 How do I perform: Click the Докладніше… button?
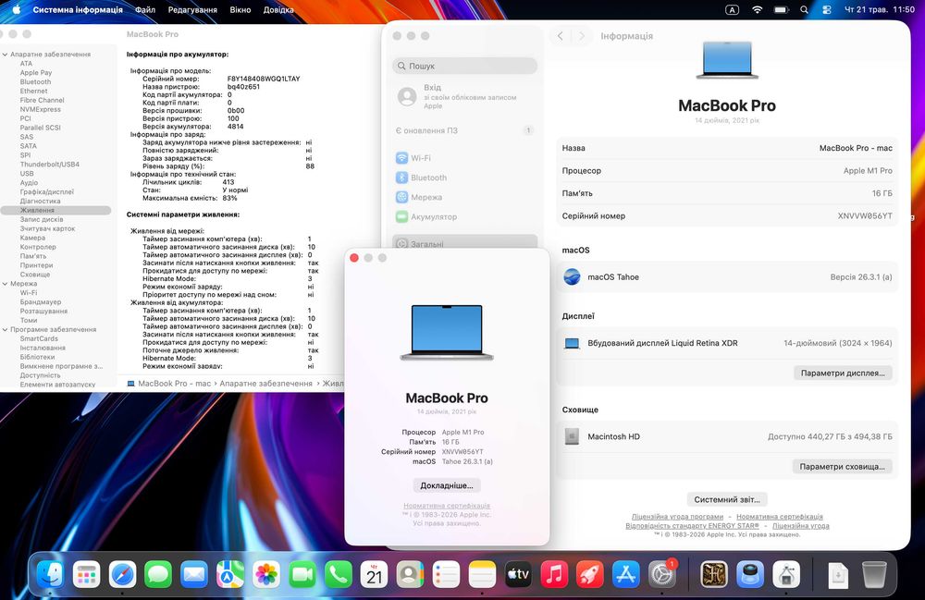point(447,485)
